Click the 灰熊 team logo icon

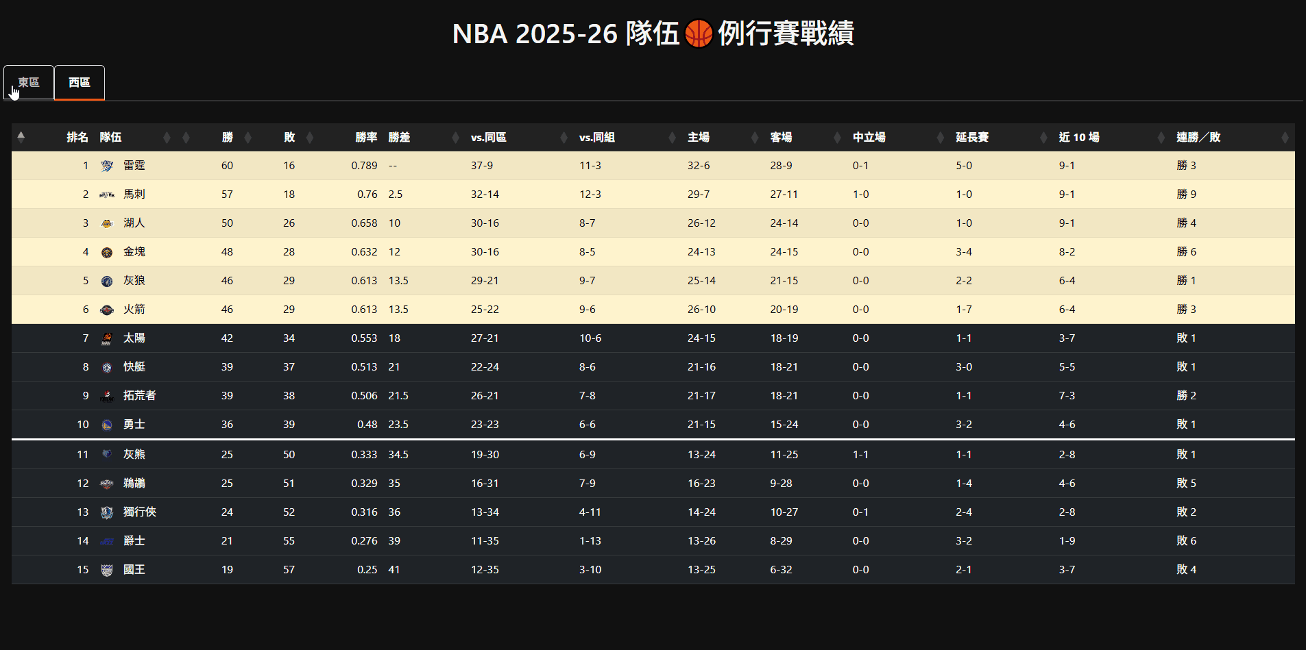(x=107, y=455)
